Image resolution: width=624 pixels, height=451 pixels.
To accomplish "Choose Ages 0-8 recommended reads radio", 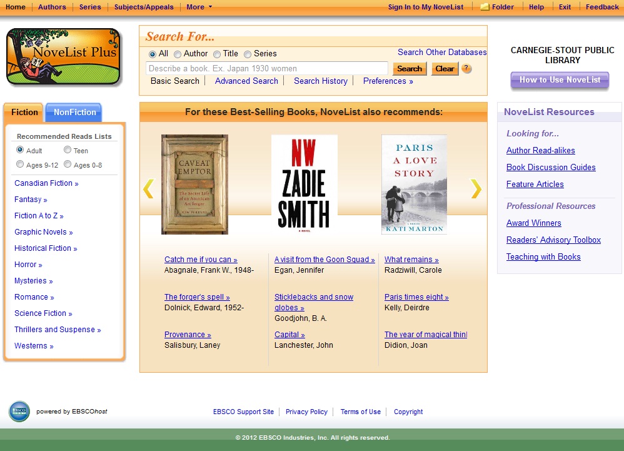I will click(x=68, y=164).
